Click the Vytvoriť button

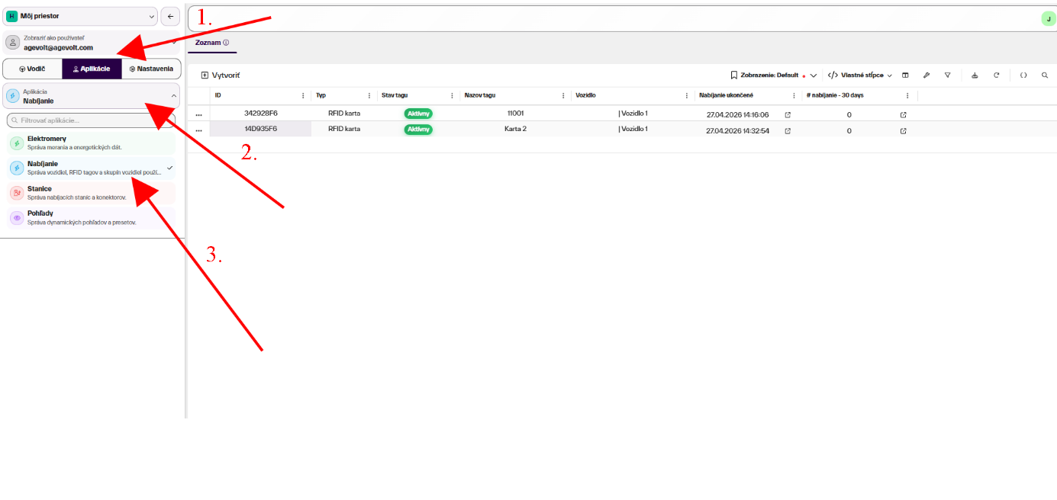pyautogui.click(x=221, y=75)
